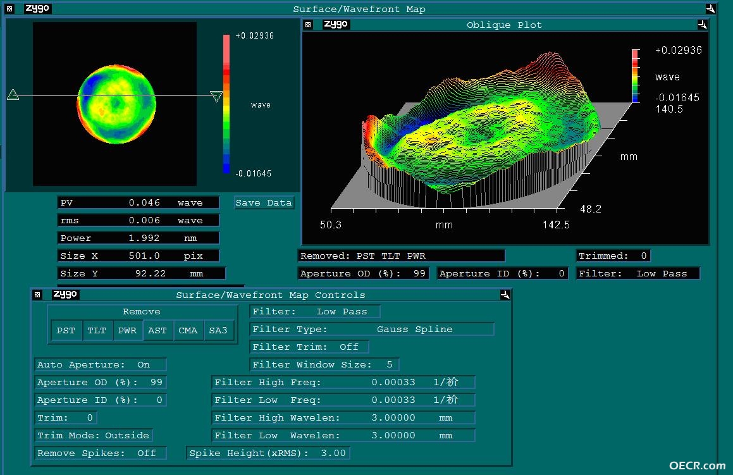Click the pin icon on Surface/Wavefront Map window

tap(711, 8)
